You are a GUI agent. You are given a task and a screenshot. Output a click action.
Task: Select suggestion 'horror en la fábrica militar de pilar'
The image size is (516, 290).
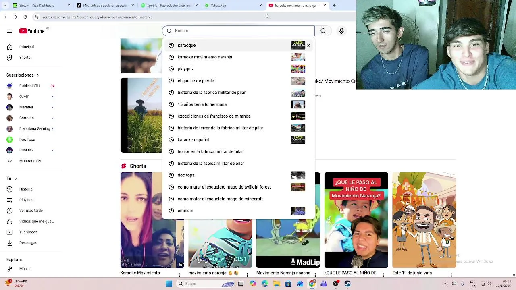click(x=238, y=152)
